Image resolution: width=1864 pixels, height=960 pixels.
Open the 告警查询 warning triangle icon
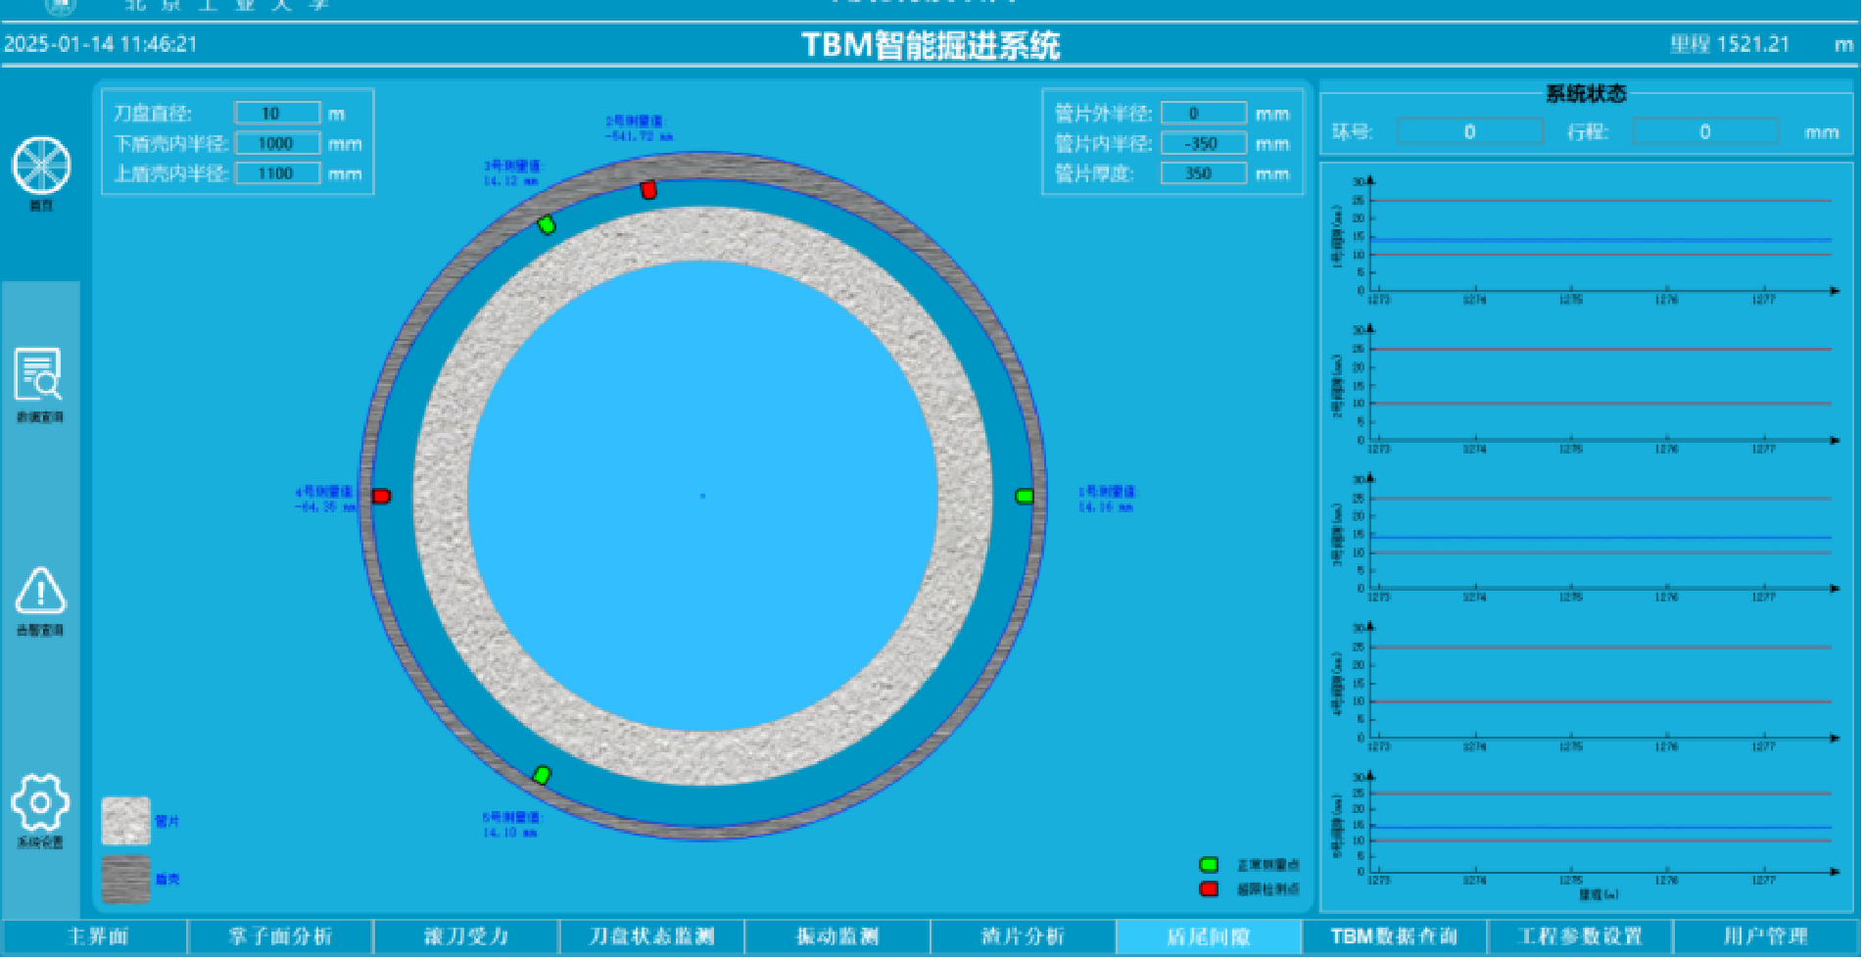40,591
